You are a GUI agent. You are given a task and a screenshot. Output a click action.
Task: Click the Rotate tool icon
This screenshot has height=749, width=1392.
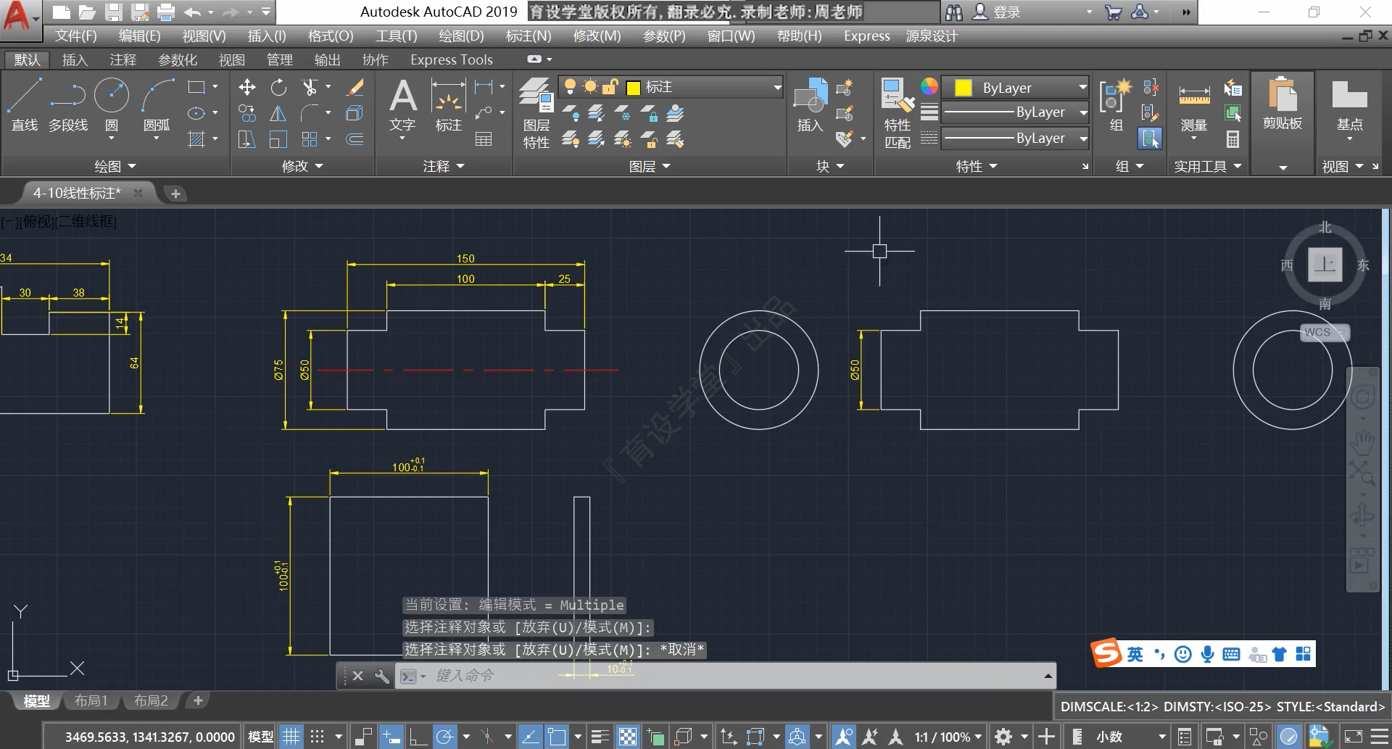tap(278, 88)
